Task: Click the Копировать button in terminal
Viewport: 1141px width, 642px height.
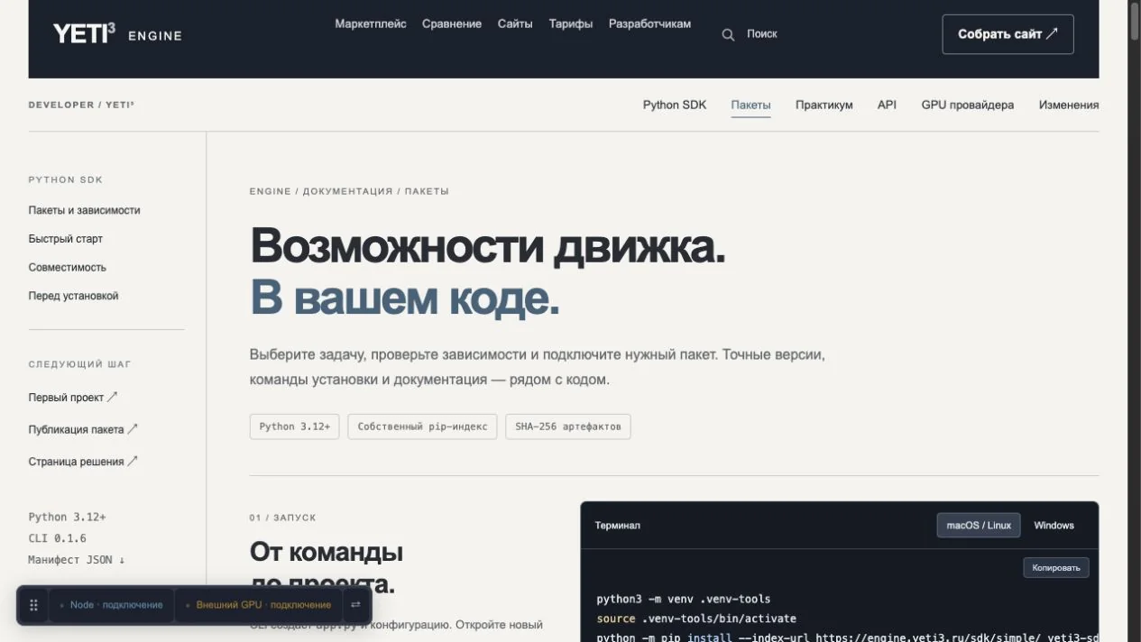Action: 1056,567
